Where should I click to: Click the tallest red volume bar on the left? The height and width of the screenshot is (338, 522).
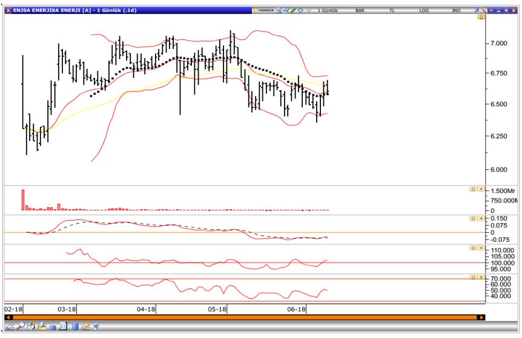(23, 200)
